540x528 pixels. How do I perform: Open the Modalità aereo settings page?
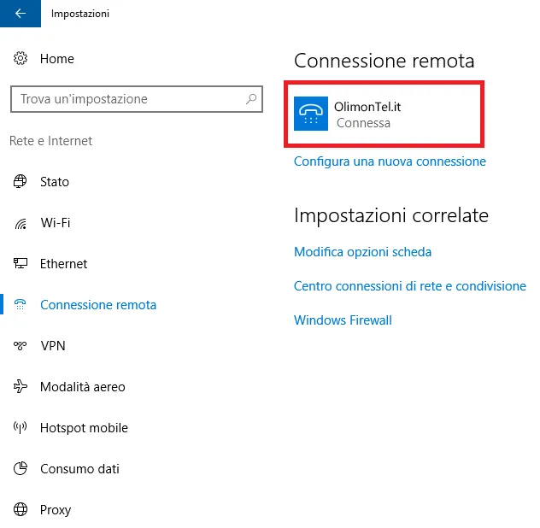[x=83, y=387]
